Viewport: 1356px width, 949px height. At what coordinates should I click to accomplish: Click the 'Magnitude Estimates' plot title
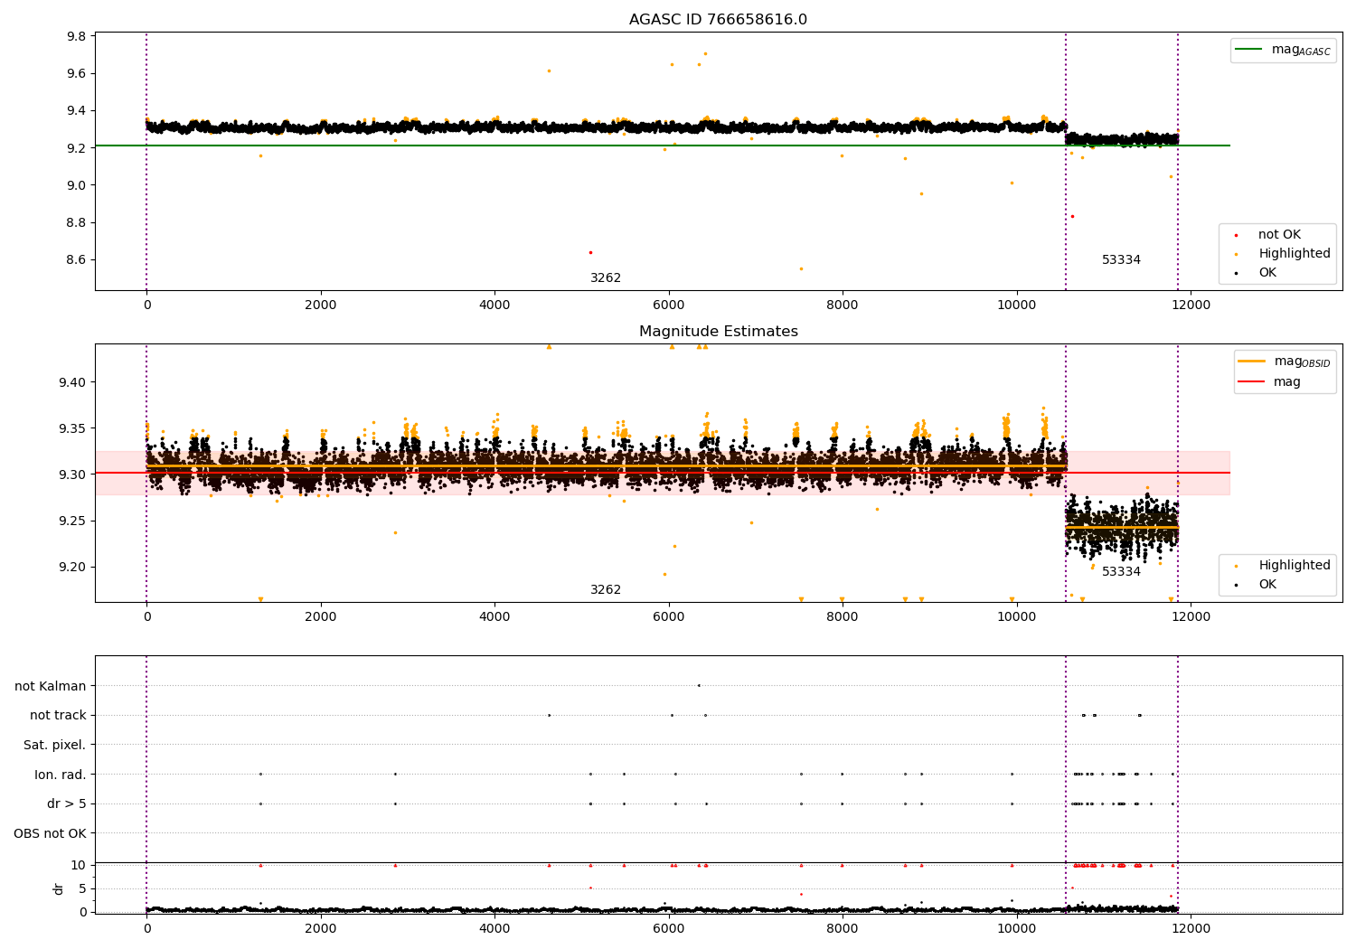pyautogui.click(x=718, y=332)
